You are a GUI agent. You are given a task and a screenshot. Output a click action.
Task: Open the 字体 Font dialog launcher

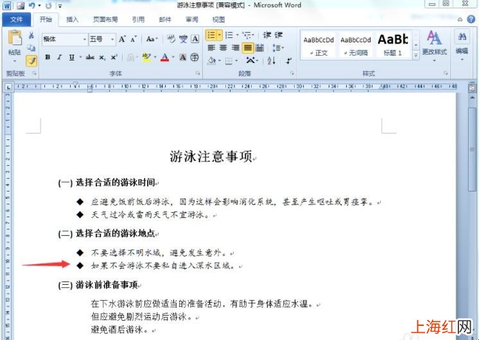(x=198, y=73)
